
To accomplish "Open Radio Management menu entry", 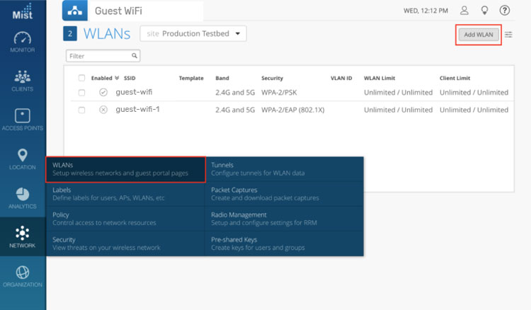I will click(239, 214).
